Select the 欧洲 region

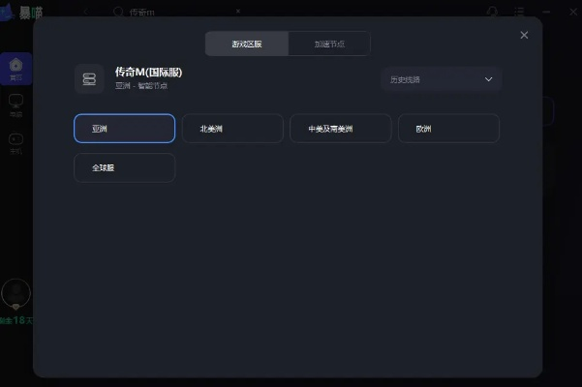pyautogui.click(x=448, y=129)
